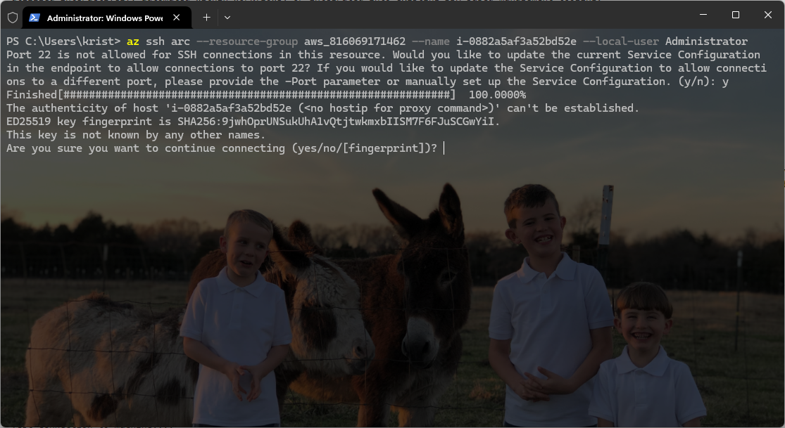Click the 'PS C:\Users\krist>' prompt text
The width and height of the screenshot is (785, 428).
coord(63,41)
